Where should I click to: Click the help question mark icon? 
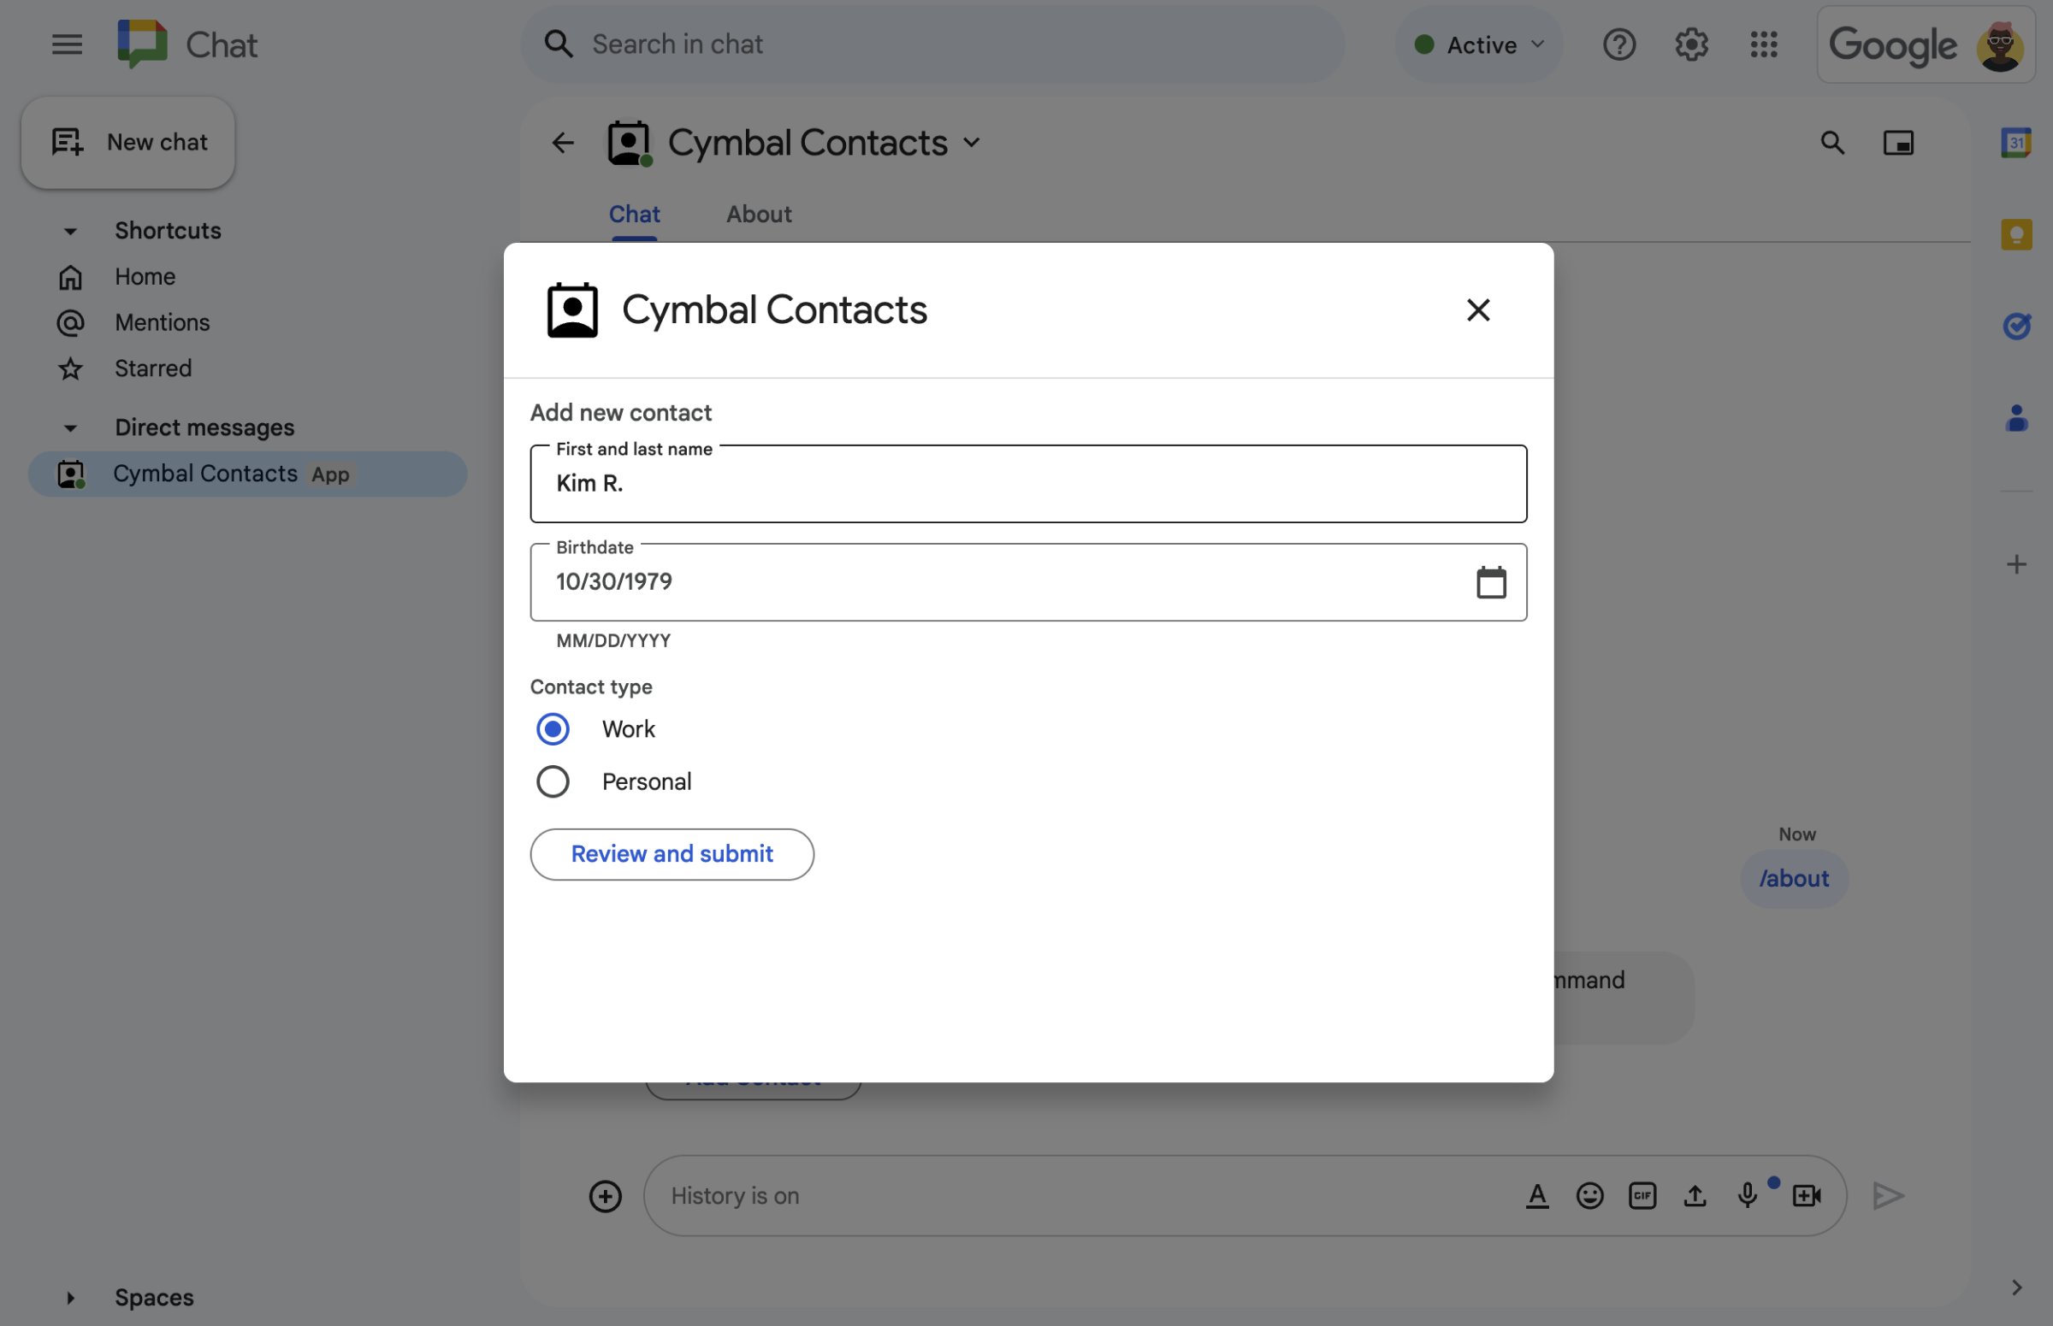tap(1619, 44)
